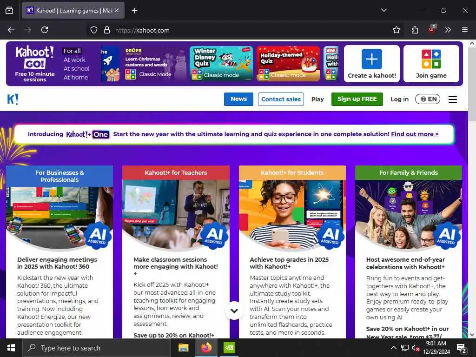Open the Firefox View icon
476x357 pixels.
click(x=9, y=11)
